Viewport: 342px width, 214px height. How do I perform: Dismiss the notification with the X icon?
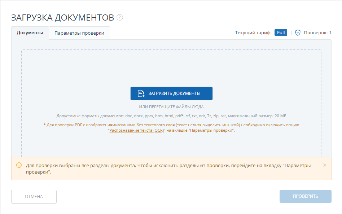pos(324,165)
